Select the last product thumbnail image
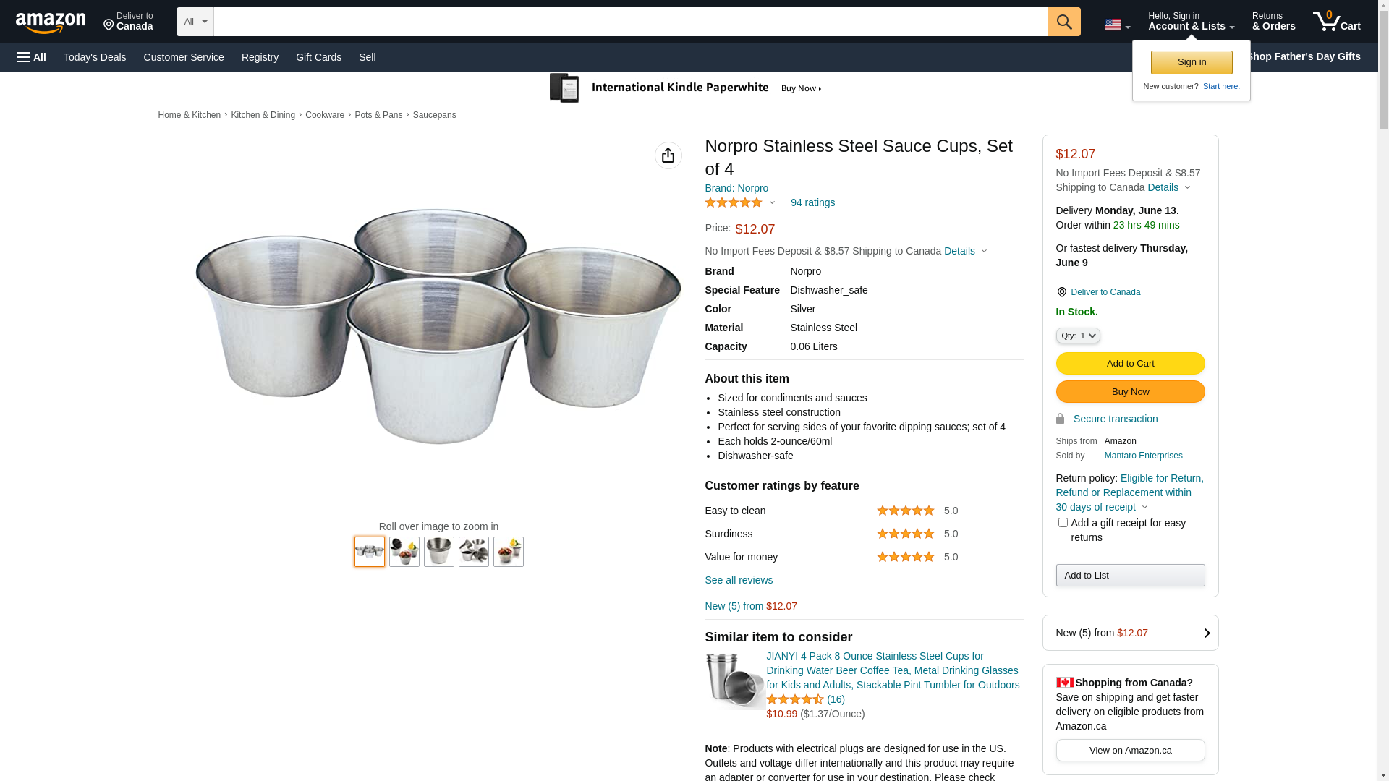 (509, 552)
